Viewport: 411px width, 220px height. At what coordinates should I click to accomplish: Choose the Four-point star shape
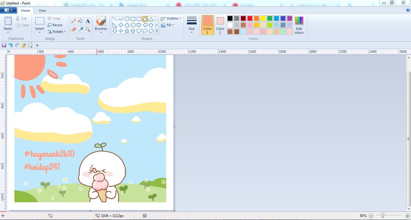click(x=121, y=31)
